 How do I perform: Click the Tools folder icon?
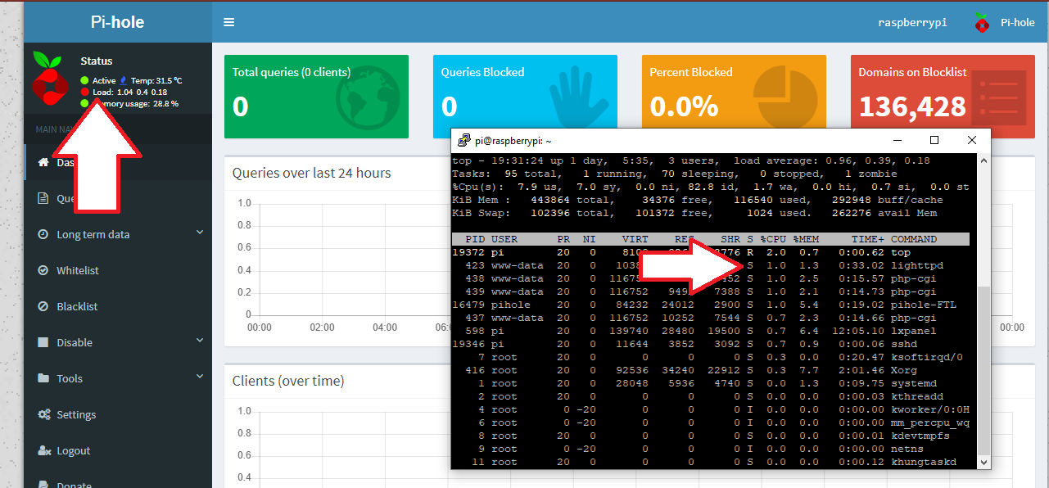click(x=43, y=378)
